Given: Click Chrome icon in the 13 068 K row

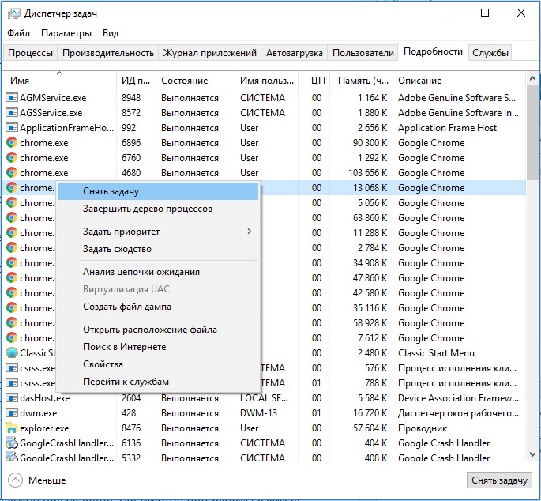Looking at the screenshot, I should click(11, 188).
